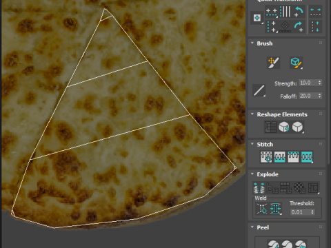Click the Threshold spinner arrows

click(x=312, y=212)
